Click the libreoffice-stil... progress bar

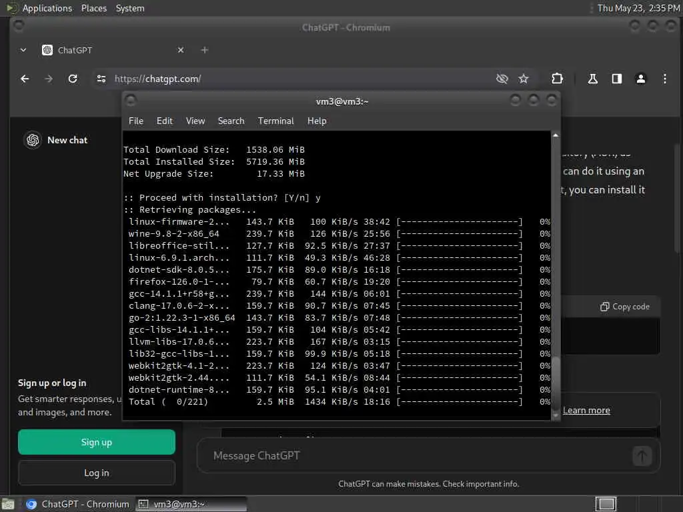pos(460,246)
